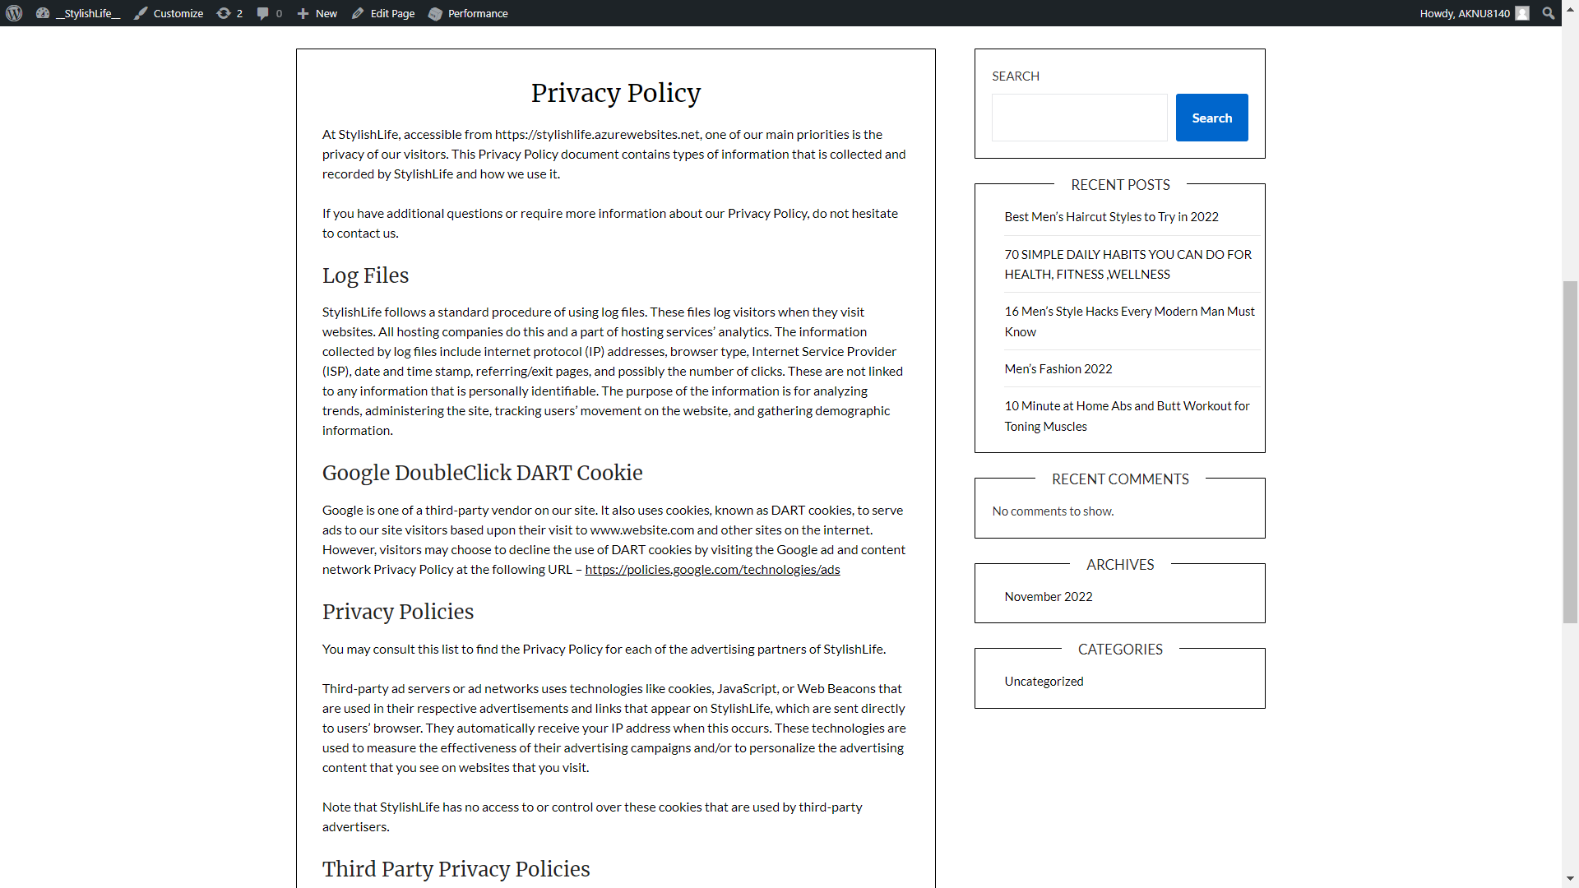Open the Google policies technologies ads link
The image size is (1579, 888).
click(x=712, y=570)
